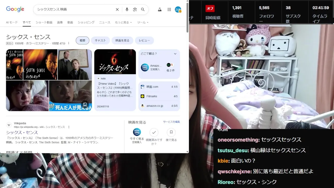
Task: Submit search with magnifier icon
Action: click(x=143, y=9)
